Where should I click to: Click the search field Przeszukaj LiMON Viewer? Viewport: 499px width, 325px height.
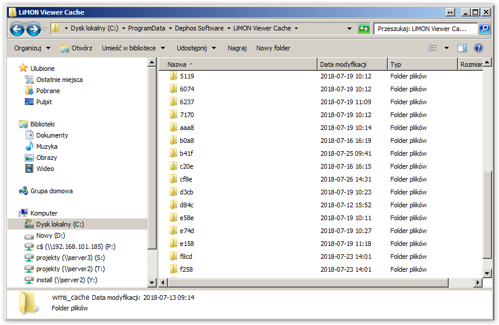click(x=426, y=29)
